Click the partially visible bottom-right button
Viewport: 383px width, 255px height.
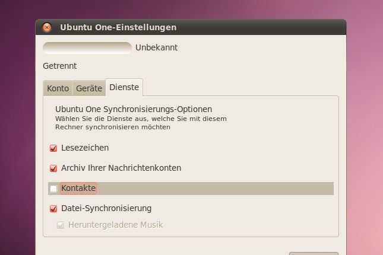[x=313, y=253]
